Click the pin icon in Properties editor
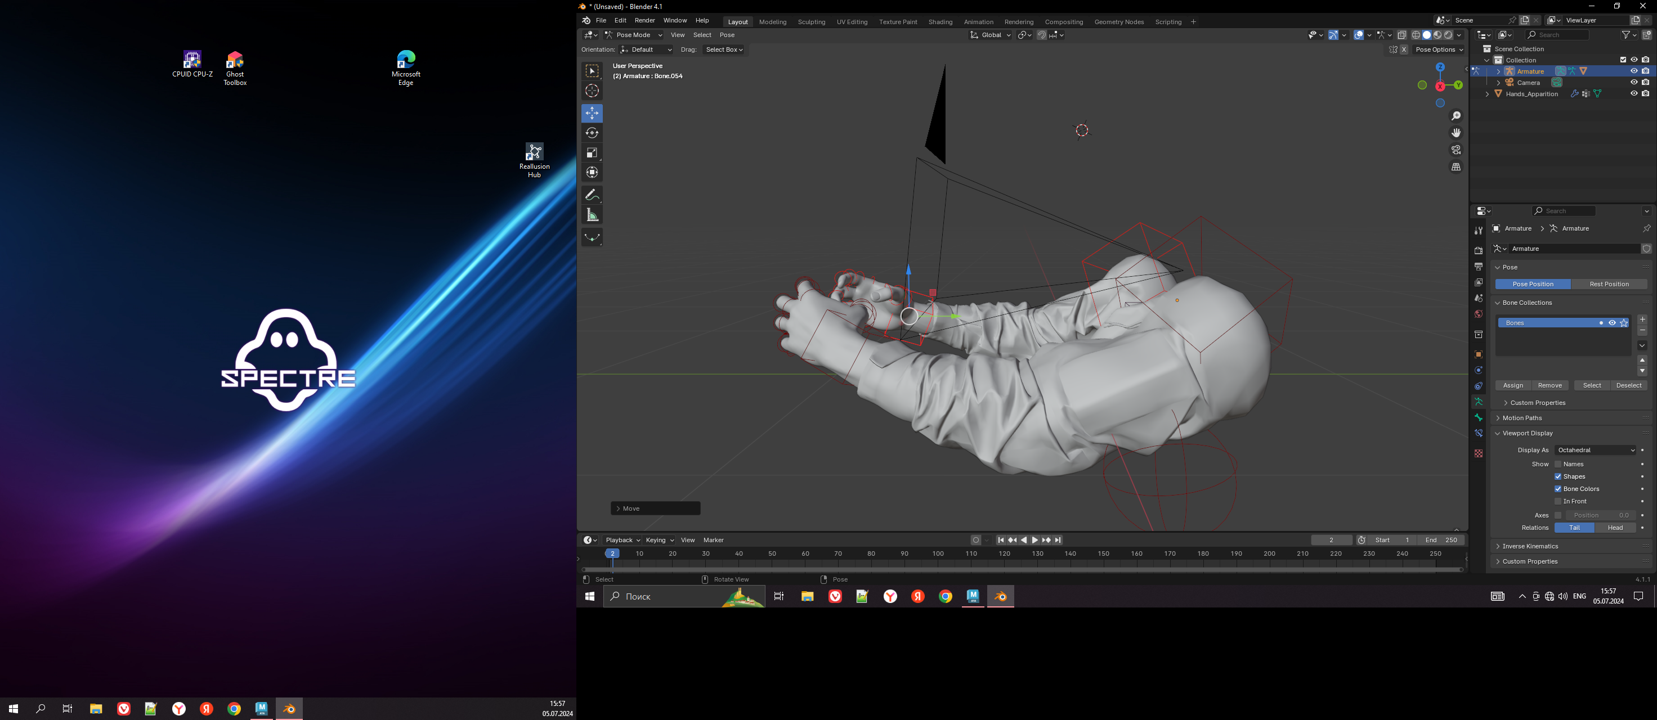Screen dimensions: 1657x720 (1646, 229)
